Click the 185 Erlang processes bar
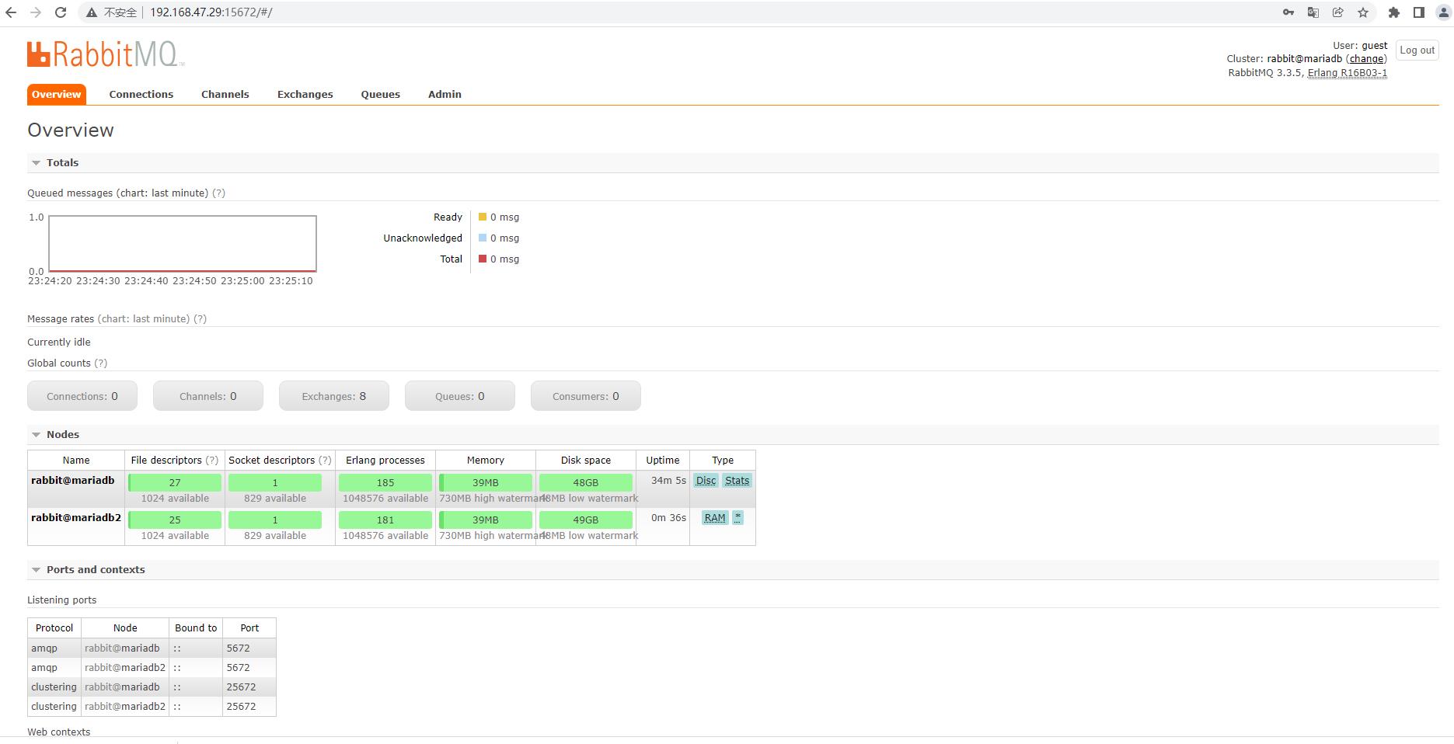 pos(385,482)
